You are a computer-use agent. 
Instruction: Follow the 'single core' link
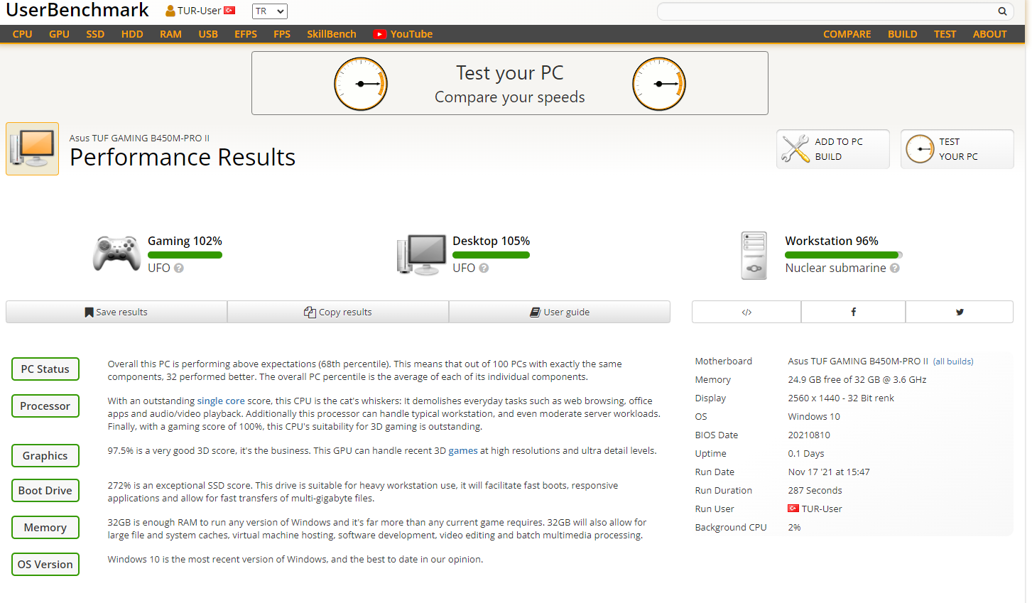[221, 401]
